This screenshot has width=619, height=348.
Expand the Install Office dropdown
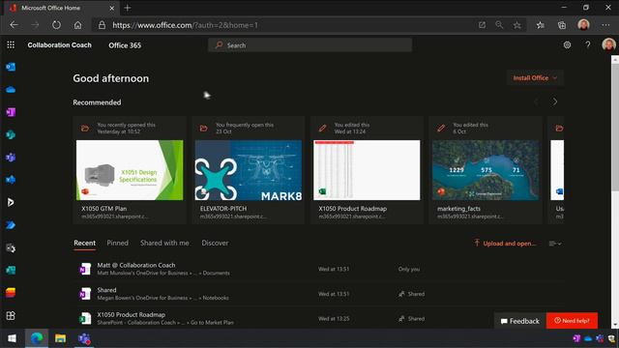[535, 78]
